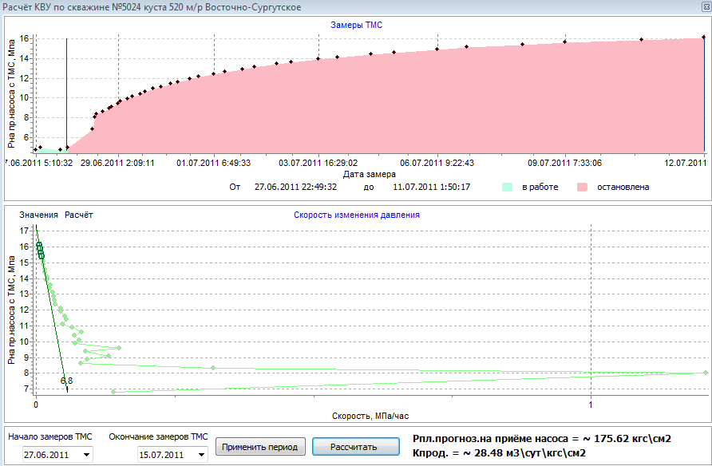Select the dark green square markers near 16 МПа

pos(39,249)
